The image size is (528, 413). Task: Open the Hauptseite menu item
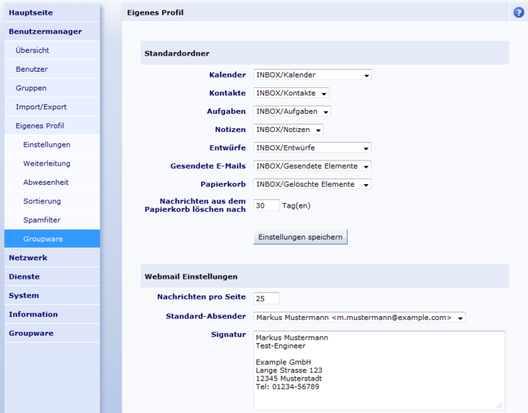tap(52, 12)
